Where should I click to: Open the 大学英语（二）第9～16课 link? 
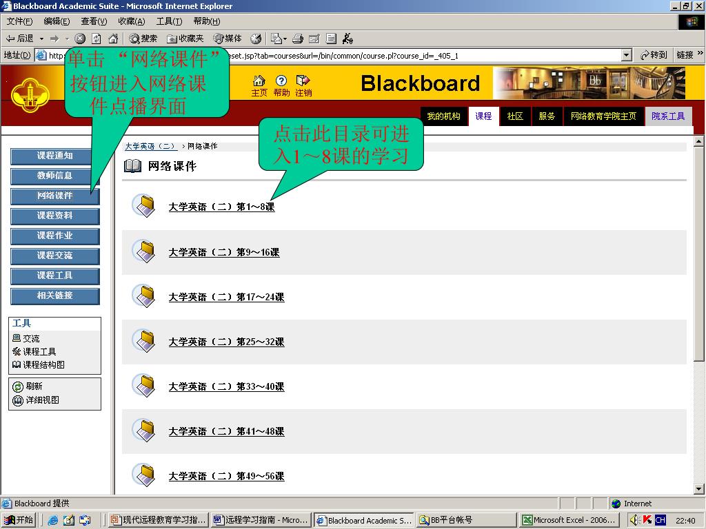pyautogui.click(x=224, y=252)
